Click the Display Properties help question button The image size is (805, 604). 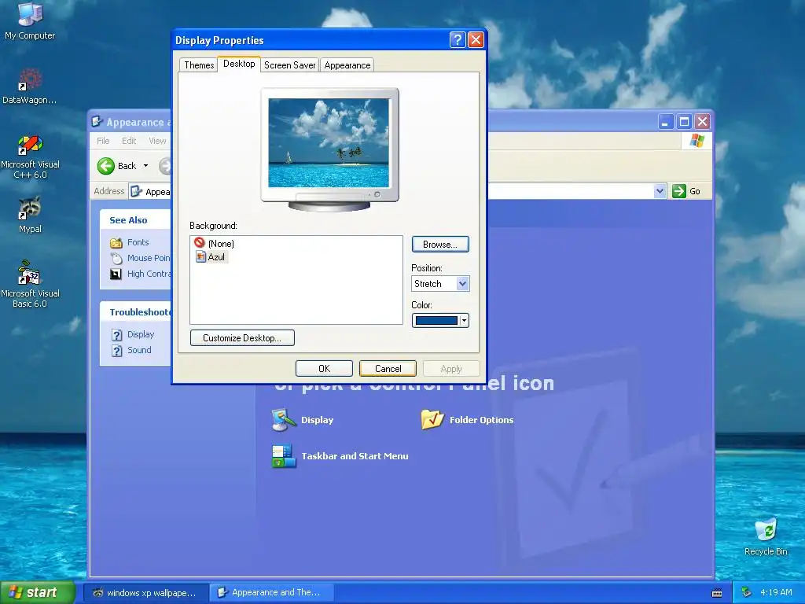coord(458,40)
